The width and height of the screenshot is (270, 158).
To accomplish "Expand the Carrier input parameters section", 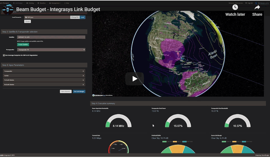I will click(x=44, y=75).
